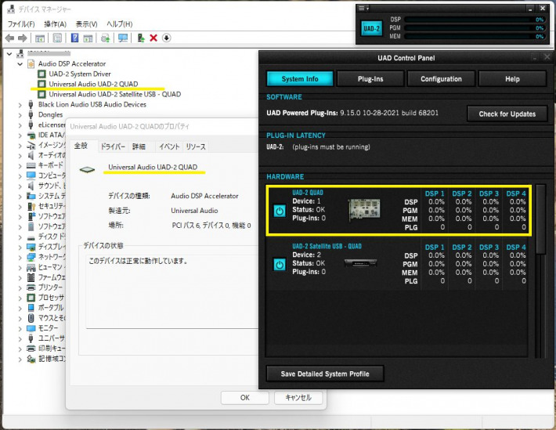Click the red X uninstall device icon

coord(153,38)
